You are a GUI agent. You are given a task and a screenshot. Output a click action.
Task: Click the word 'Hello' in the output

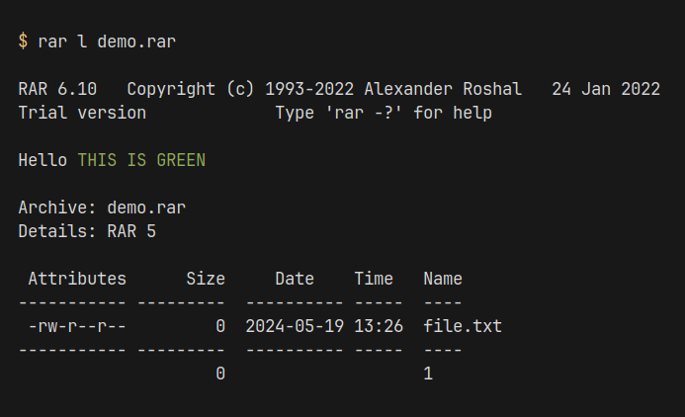point(43,160)
